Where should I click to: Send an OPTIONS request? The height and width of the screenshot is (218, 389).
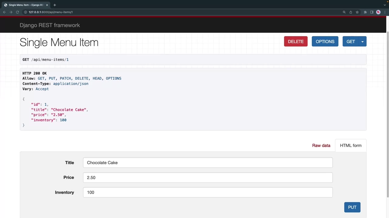pyautogui.click(x=325, y=41)
